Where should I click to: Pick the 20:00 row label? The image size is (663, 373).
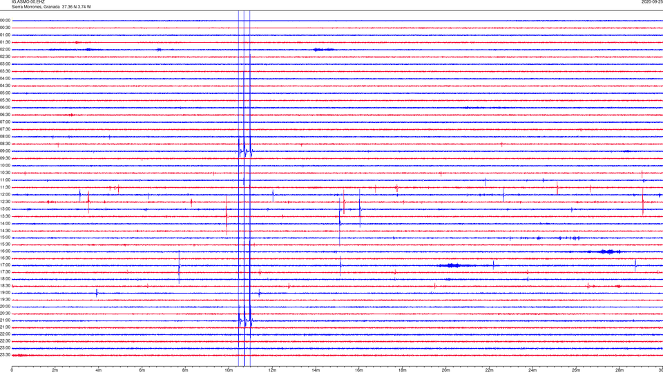(x=6, y=306)
